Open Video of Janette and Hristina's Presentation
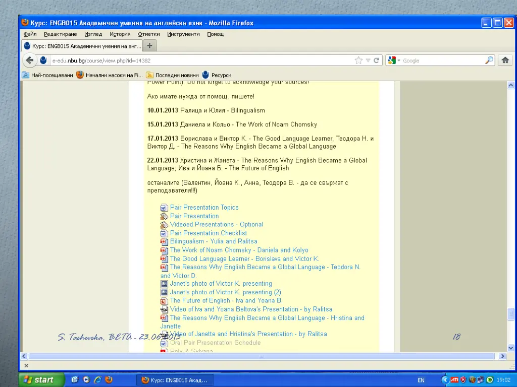Screen dimensions: 517x387 pos(248,334)
